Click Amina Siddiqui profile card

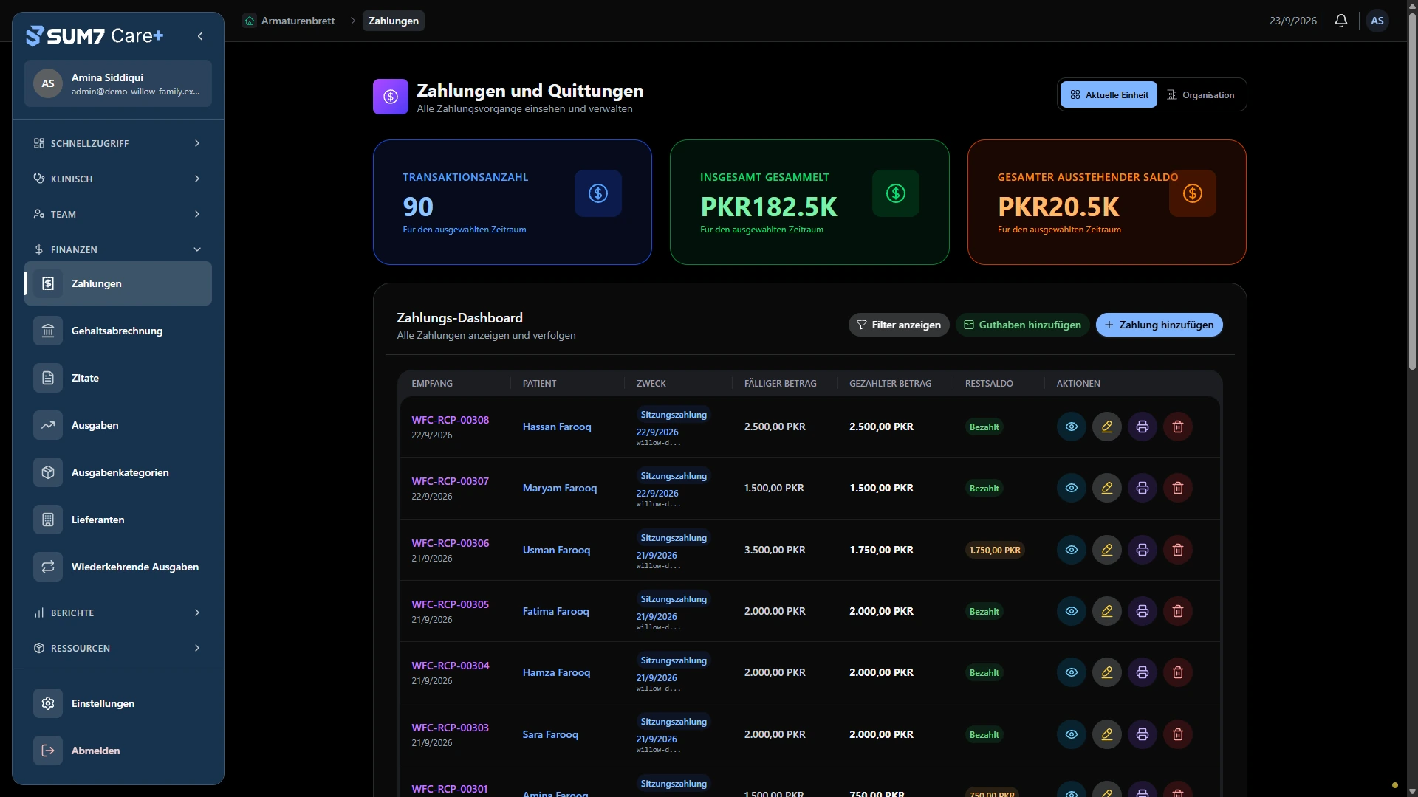click(118, 83)
